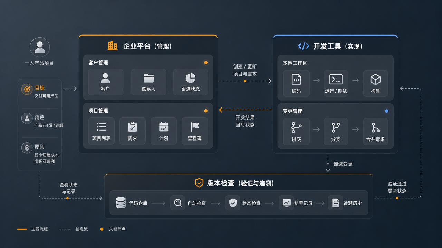Open the 追溯历史 document icon

336,203
